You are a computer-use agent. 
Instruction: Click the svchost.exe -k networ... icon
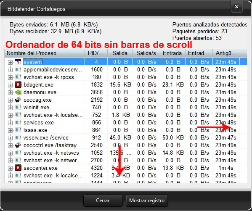[x=18, y=160]
